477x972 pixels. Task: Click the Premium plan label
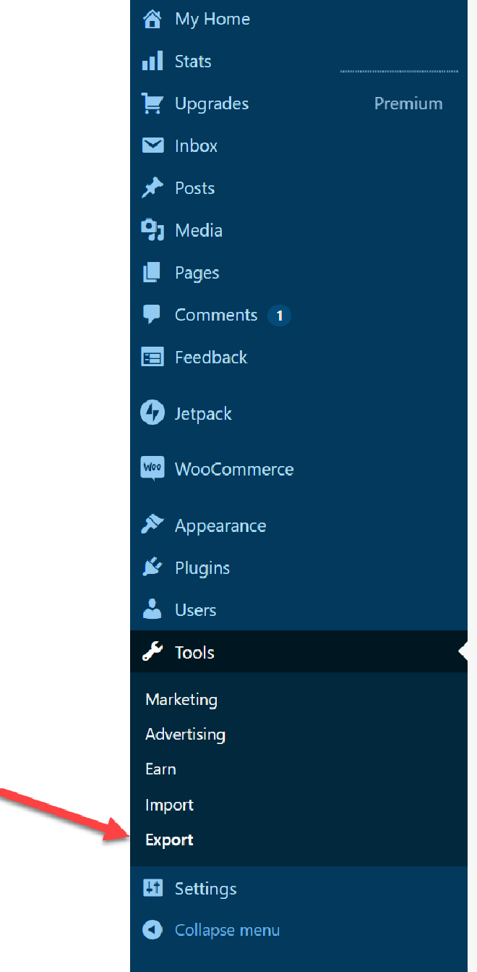[408, 103]
